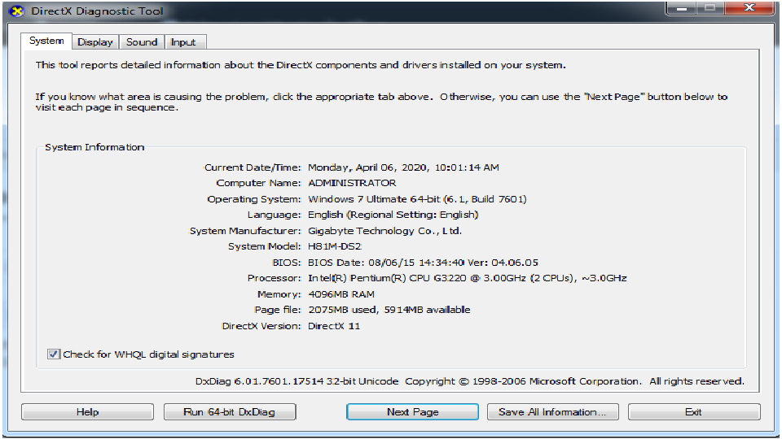Click the Memory 4096MB RAM text

coord(341,294)
